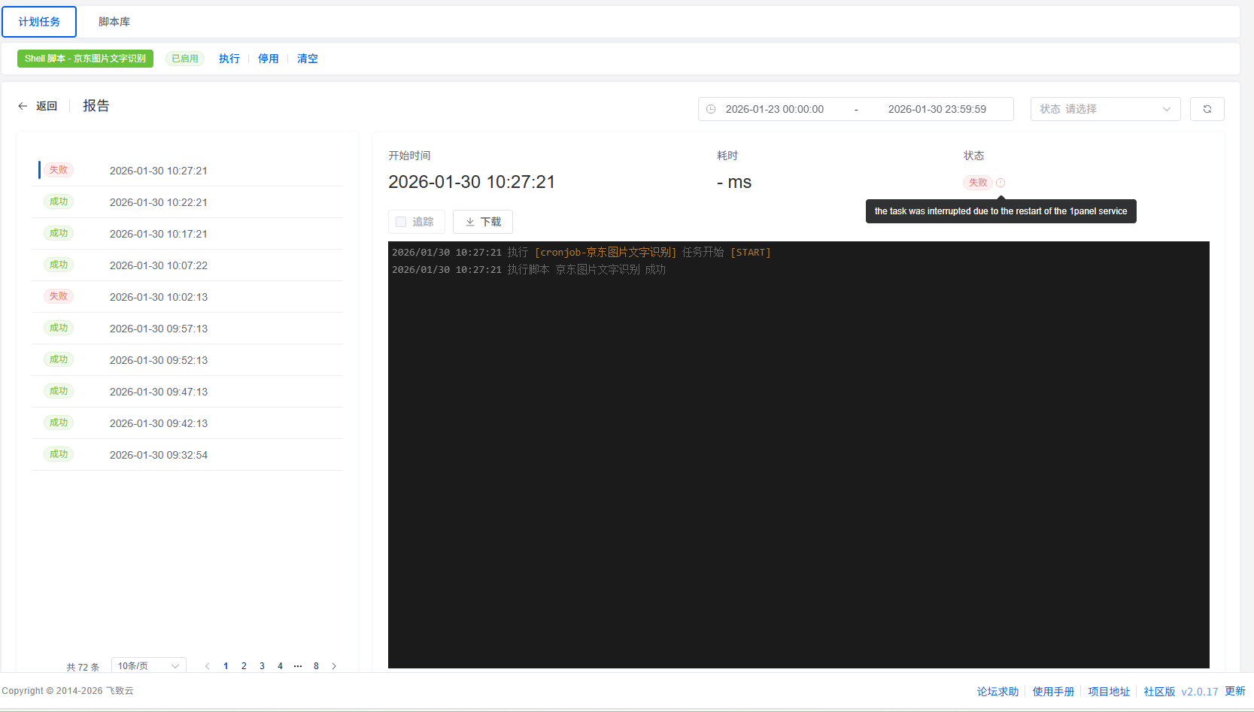
Task: Open the 状态 status filter dropdown
Action: click(1104, 109)
